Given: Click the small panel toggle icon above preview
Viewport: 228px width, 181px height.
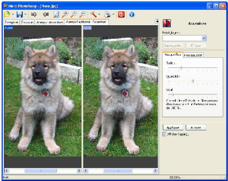Looking at the screenshot, I should (x=157, y=21).
